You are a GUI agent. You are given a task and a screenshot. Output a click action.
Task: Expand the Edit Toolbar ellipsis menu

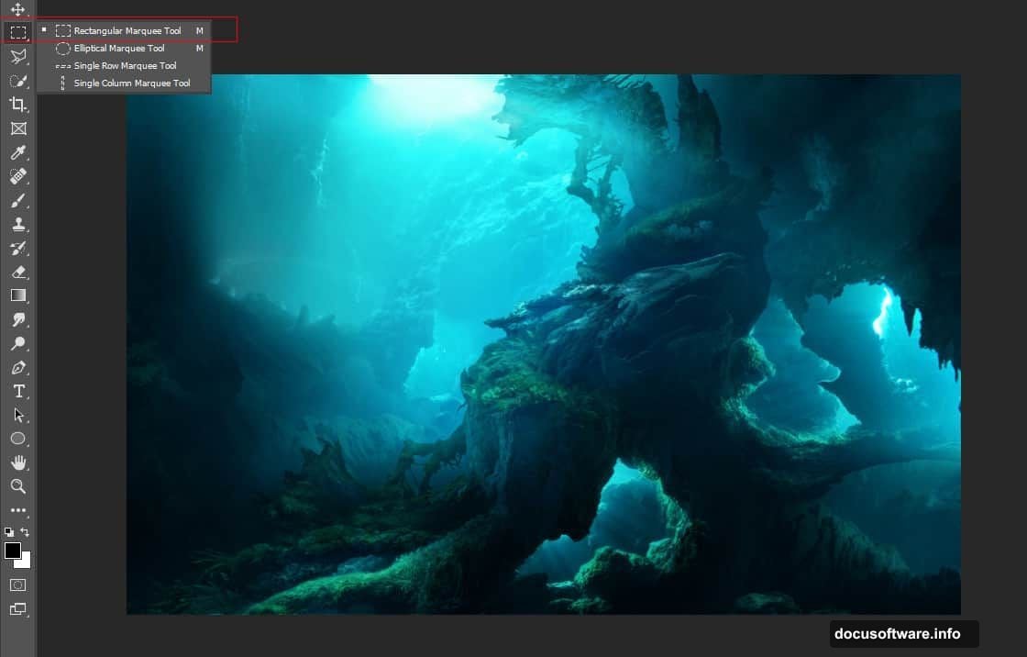click(x=17, y=510)
